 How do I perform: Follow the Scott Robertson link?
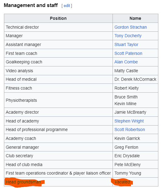[x=130, y=129]
